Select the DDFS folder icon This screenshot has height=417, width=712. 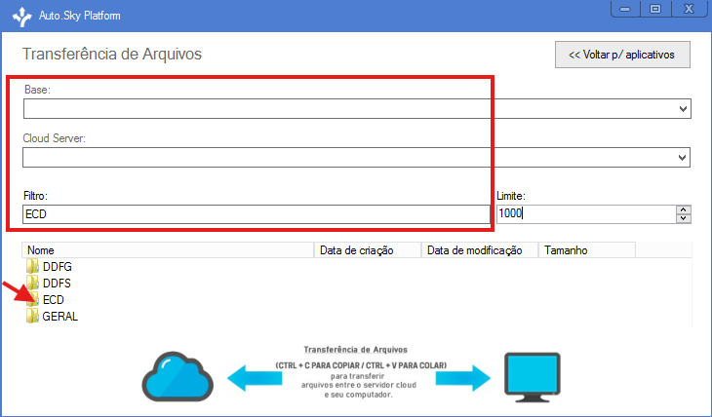coord(32,283)
